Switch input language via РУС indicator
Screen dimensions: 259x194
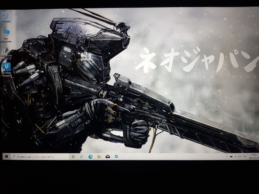tap(245, 157)
